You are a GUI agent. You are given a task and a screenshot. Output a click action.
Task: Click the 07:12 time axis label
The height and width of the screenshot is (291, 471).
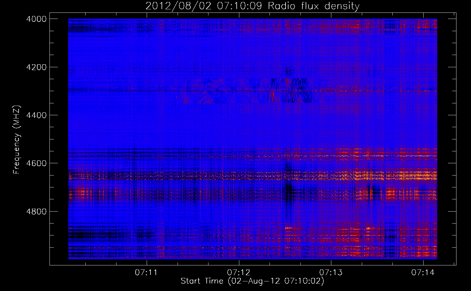tap(239, 272)
